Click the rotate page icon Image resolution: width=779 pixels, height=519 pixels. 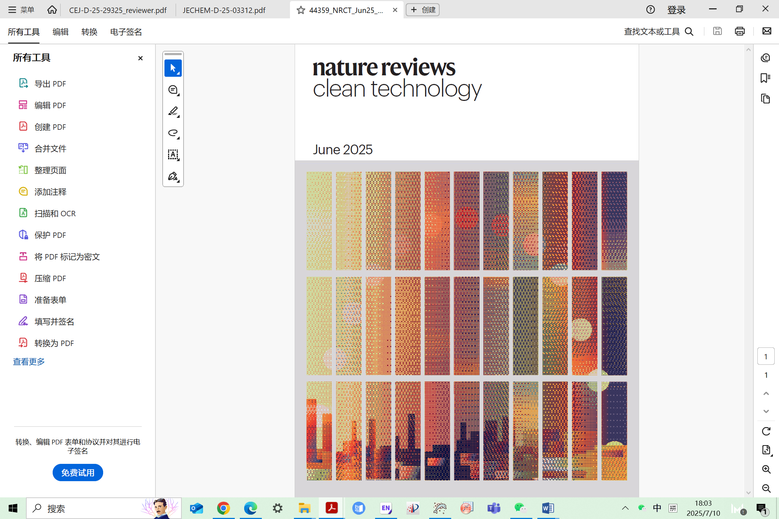click(766, 431)
